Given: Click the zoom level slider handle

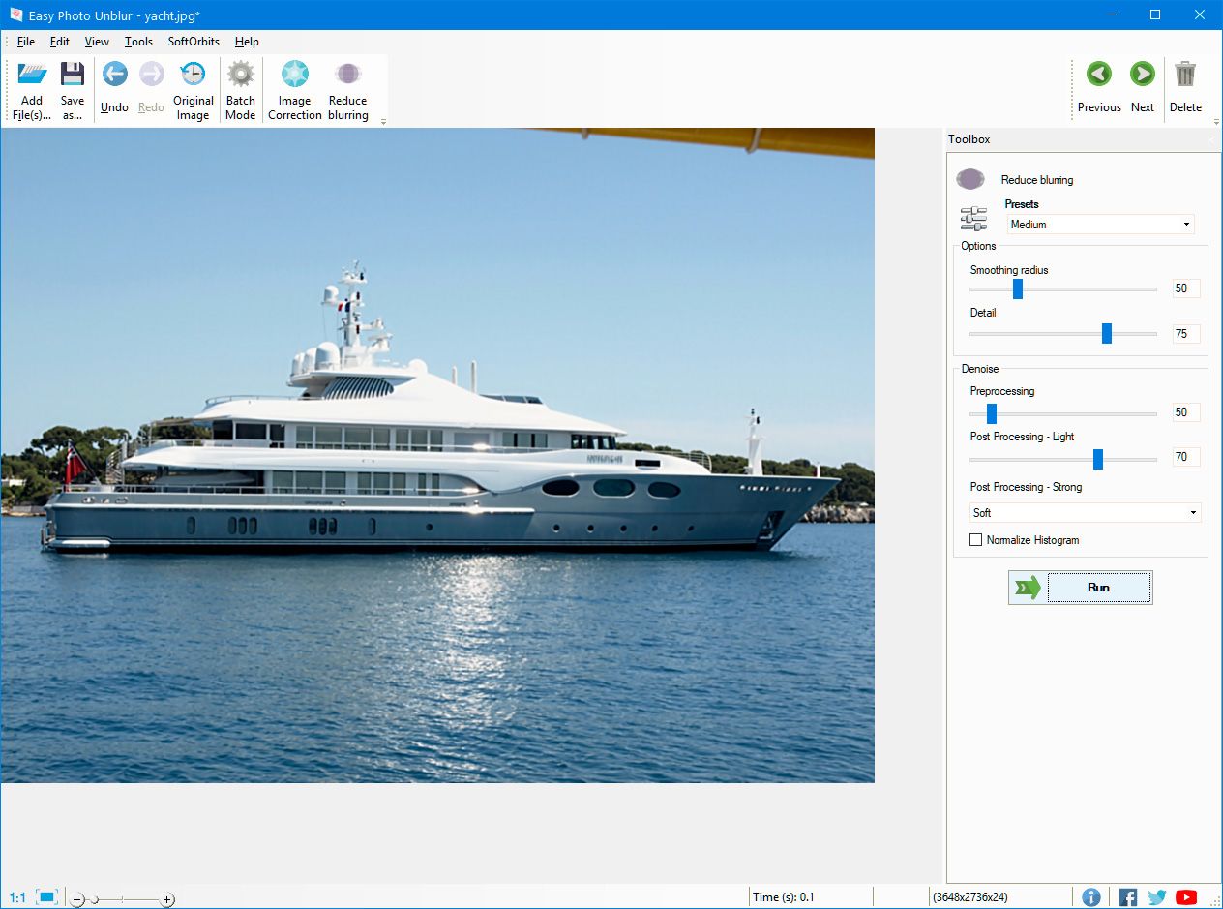Looking at the screenshot, I should (95, 900).
